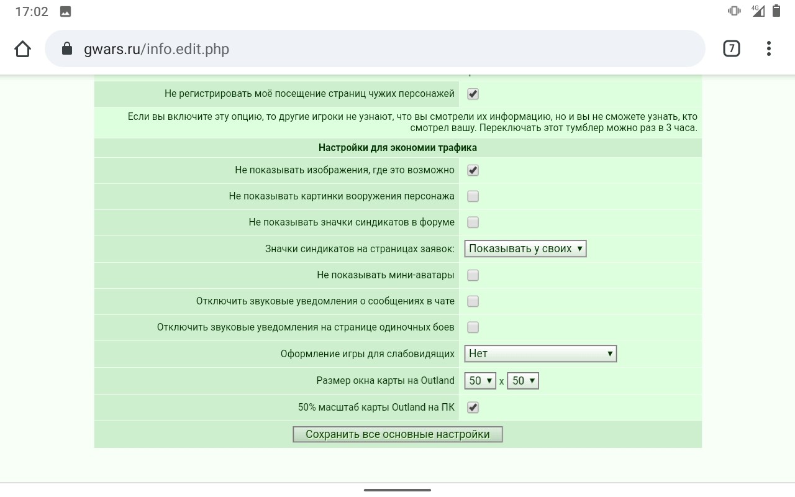Image resolution: width=795 pixels, height=497 pixels.
Task: Click 'Сохранить все основные настройки' button
Action: click(397, 434)
